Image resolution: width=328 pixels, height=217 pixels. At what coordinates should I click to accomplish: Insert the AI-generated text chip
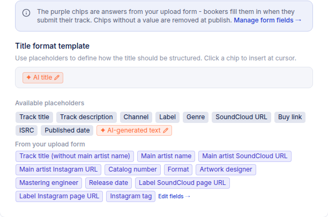click(135, 130)
